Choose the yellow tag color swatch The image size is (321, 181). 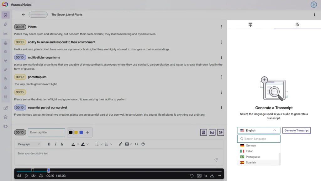click(76, 133)
